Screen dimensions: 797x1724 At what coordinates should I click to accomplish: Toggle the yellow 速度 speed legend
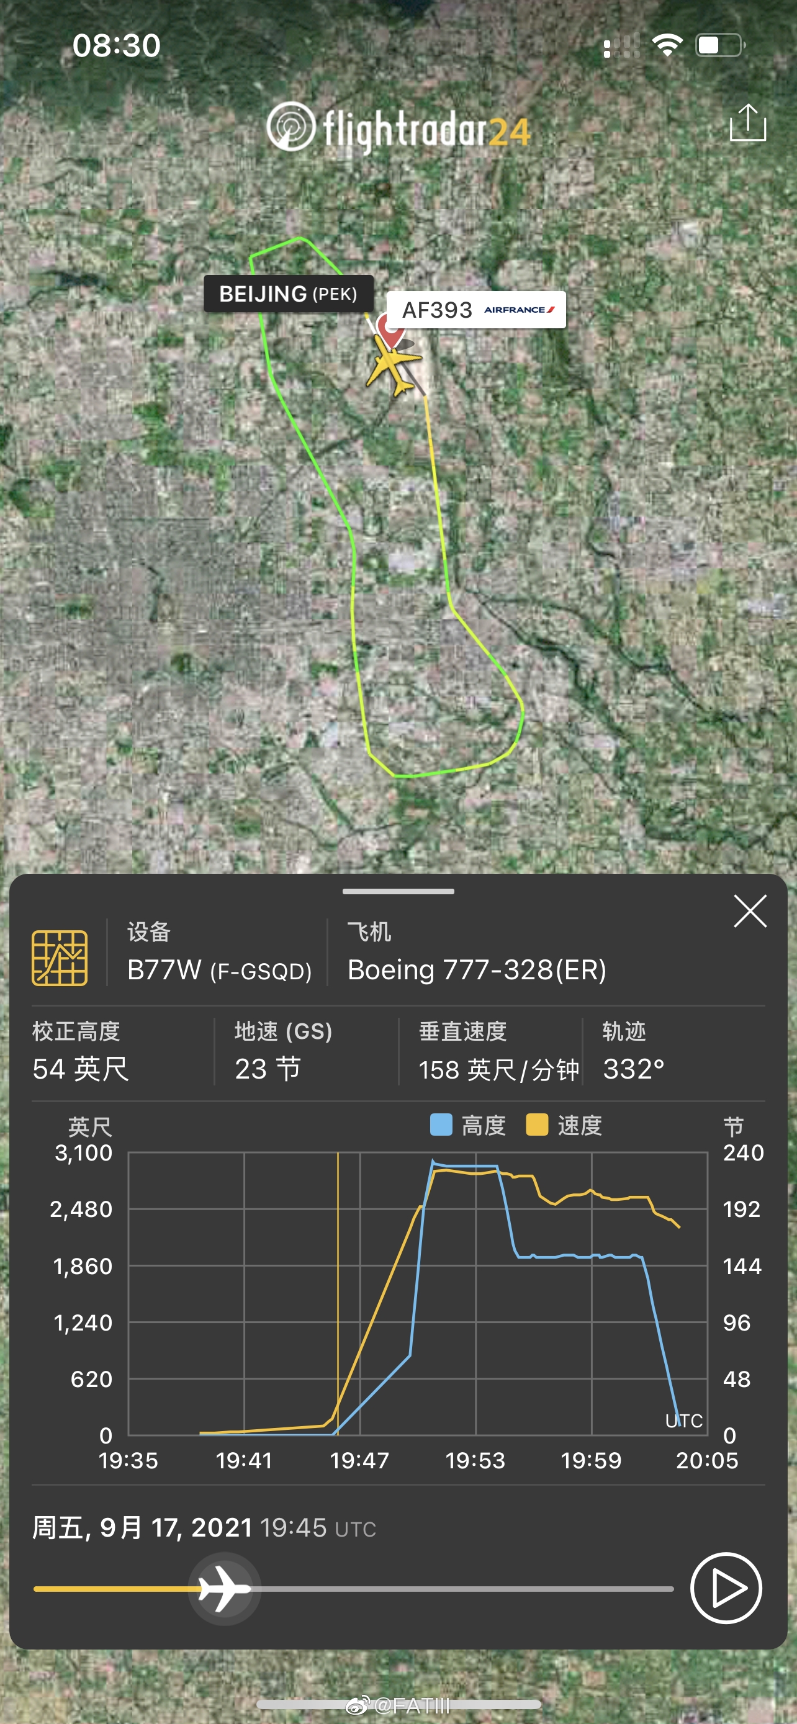[564, 1126]
